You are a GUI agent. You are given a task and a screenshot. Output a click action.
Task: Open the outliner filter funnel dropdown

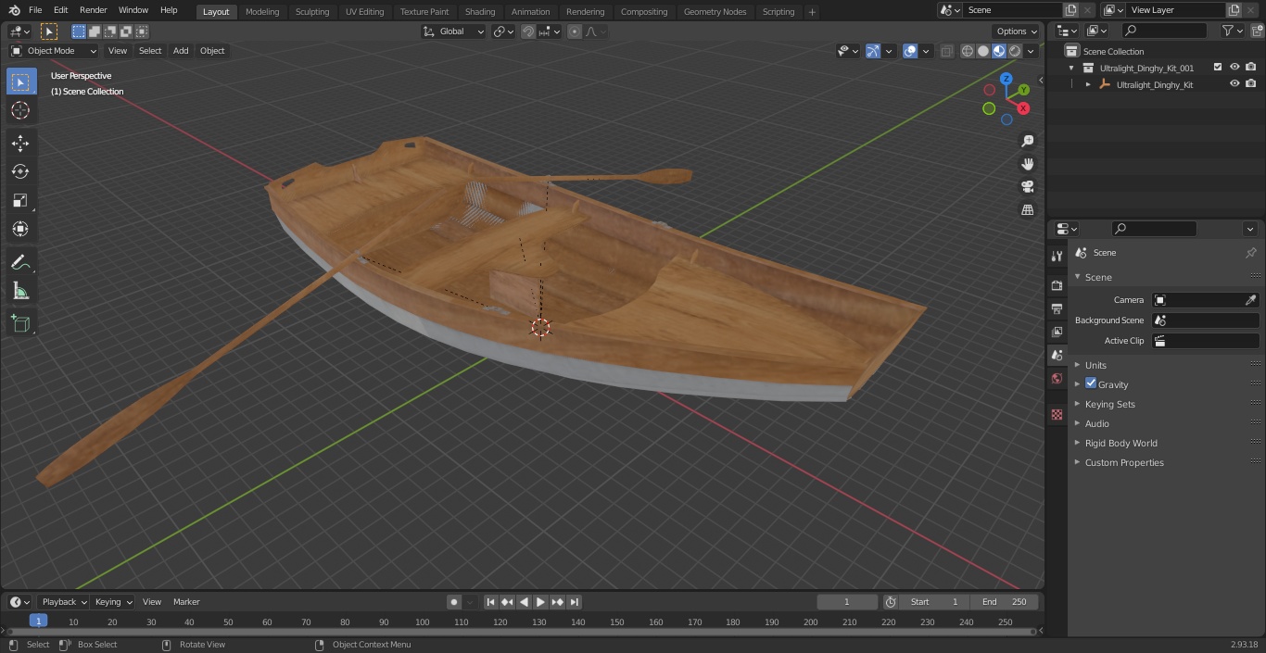tap(1233, 31)
